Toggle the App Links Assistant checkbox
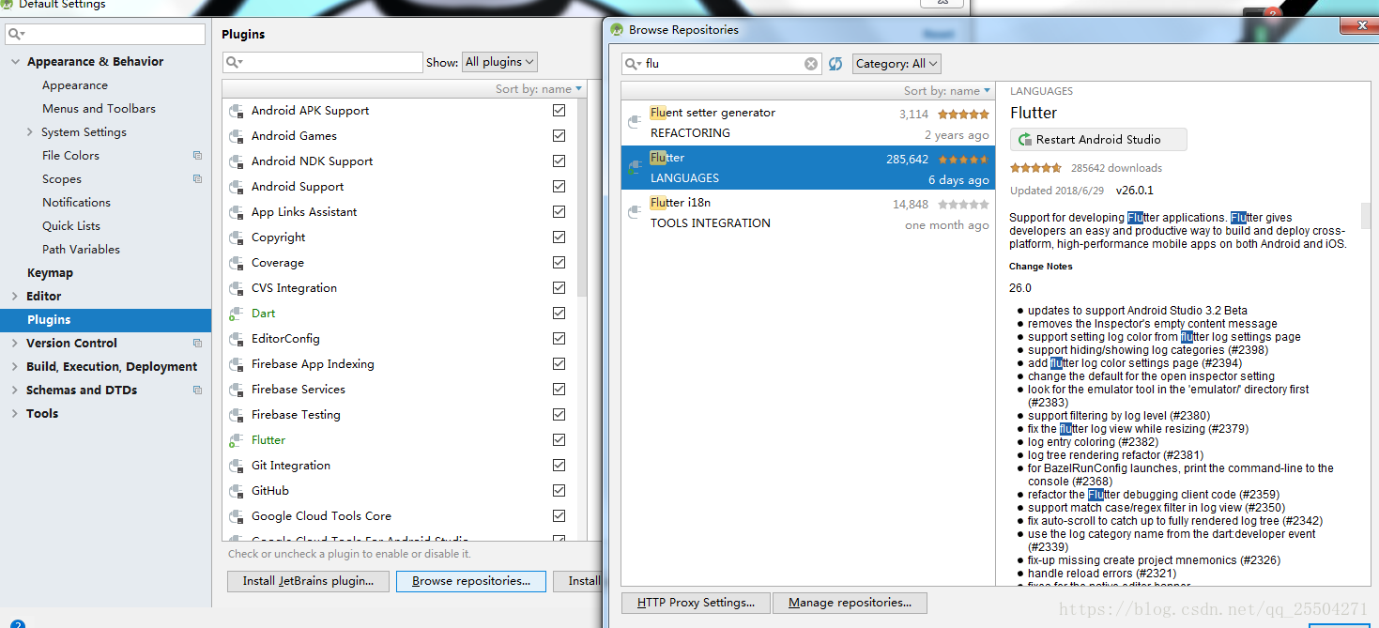Viewport: 1379px width, 628px height. (x=559, y=212)
